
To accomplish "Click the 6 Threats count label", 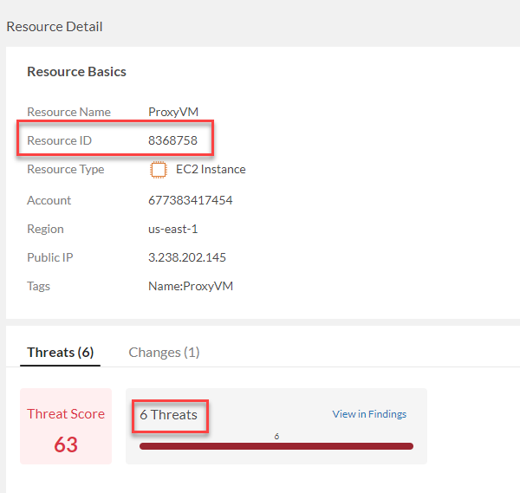I will click(169, 415).
